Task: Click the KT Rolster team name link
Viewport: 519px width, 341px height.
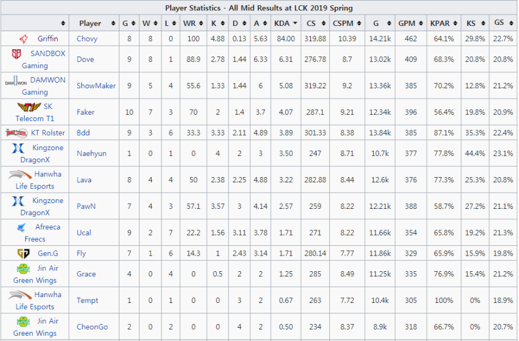Action: point(48,133)
